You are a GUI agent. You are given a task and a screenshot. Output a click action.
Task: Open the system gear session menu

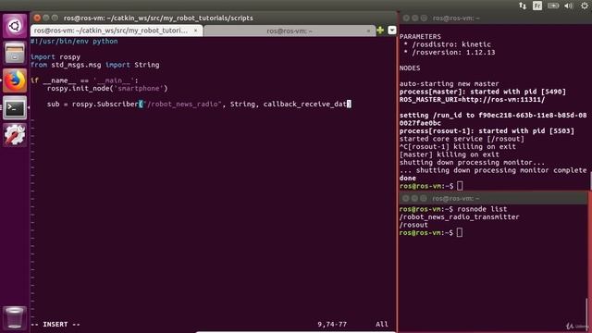coord(585,6)
